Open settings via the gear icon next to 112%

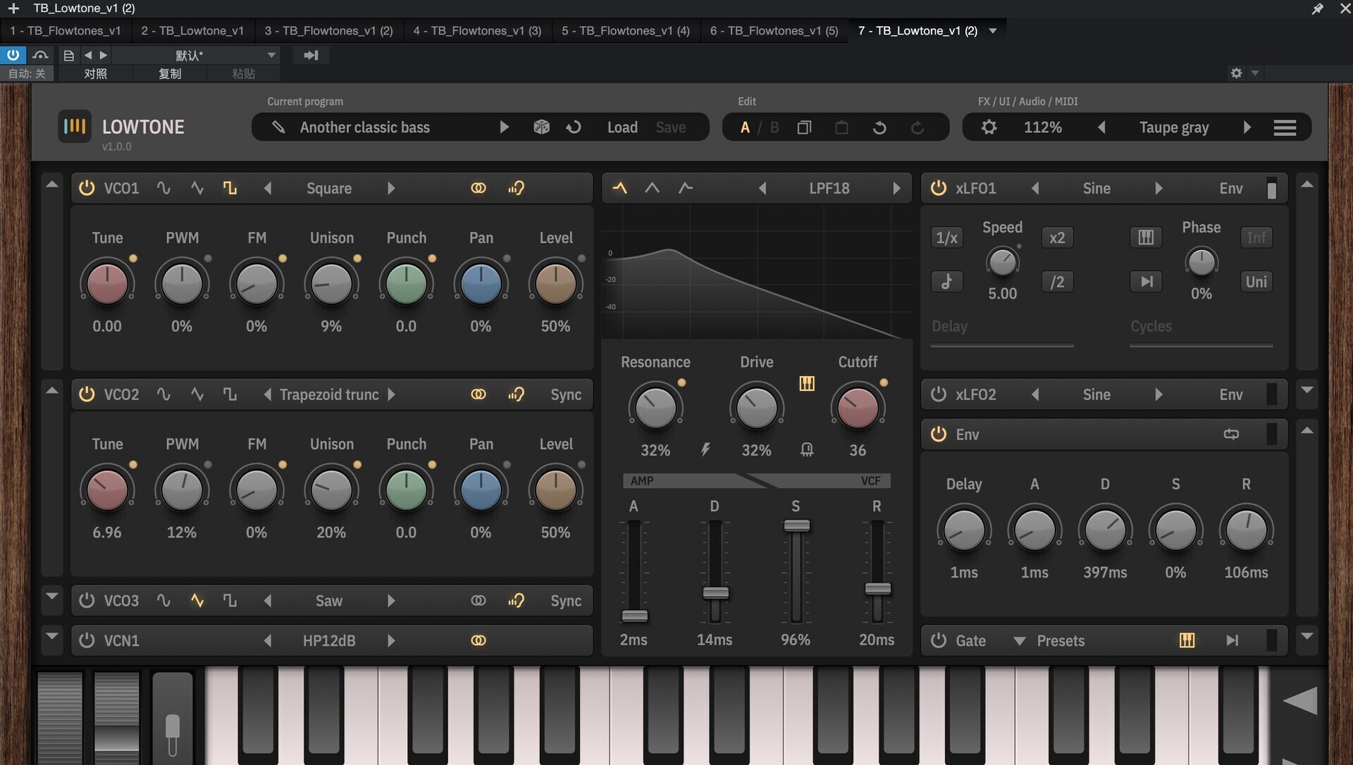(989, 127)
